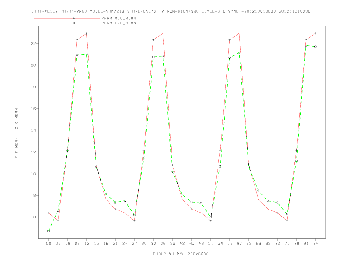
Task: Click green circle data point at hour 00
Action: (49, 231)
